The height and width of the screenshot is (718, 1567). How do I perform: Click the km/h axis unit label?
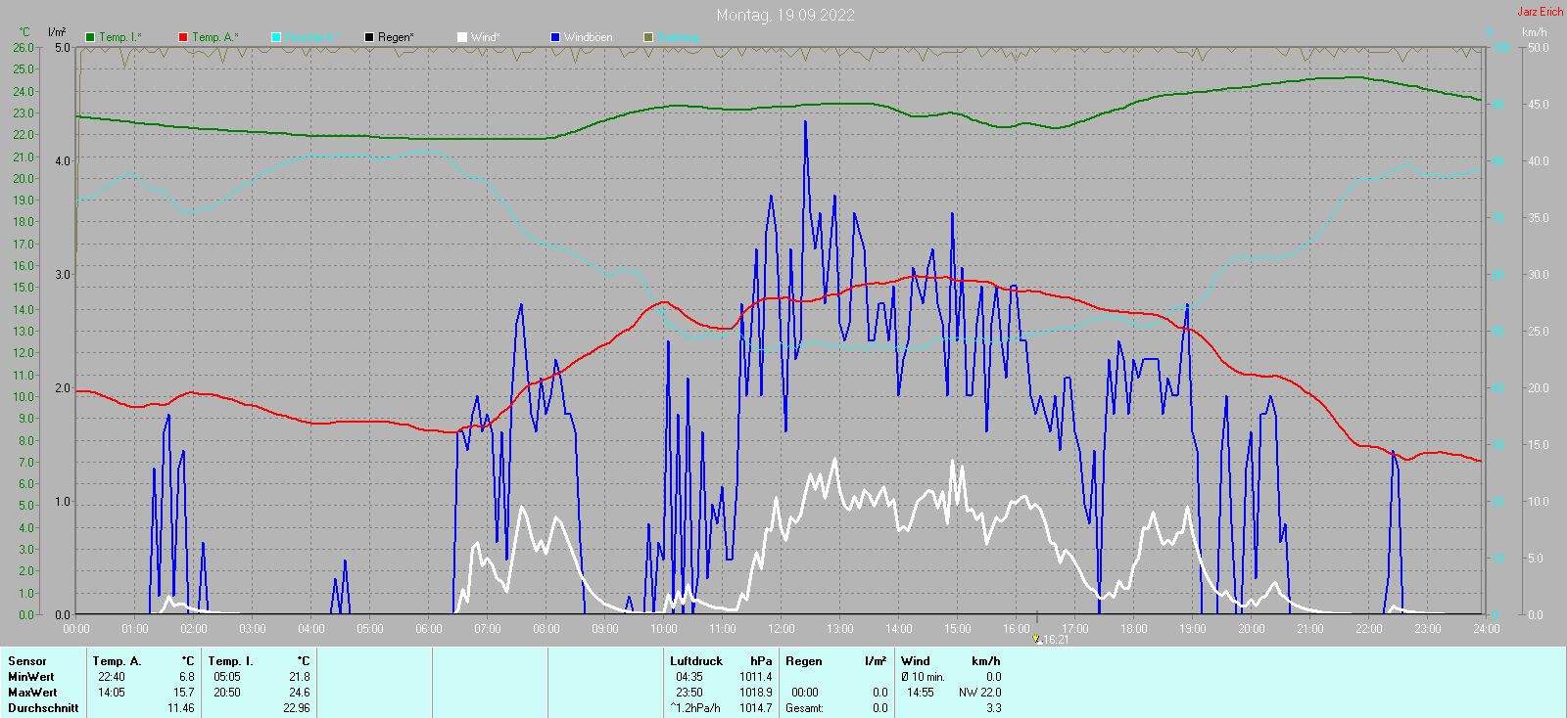(x=1534, y=32)
